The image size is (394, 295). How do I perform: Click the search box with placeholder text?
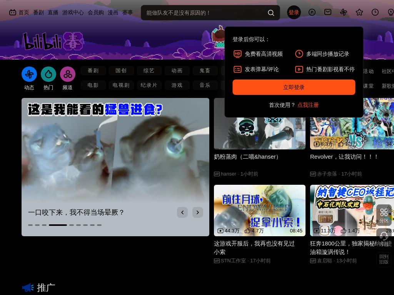point(210,13)
